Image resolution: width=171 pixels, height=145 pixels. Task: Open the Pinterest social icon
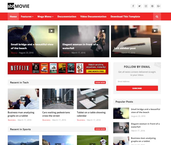pyautogui.click(x=152, y=6)
